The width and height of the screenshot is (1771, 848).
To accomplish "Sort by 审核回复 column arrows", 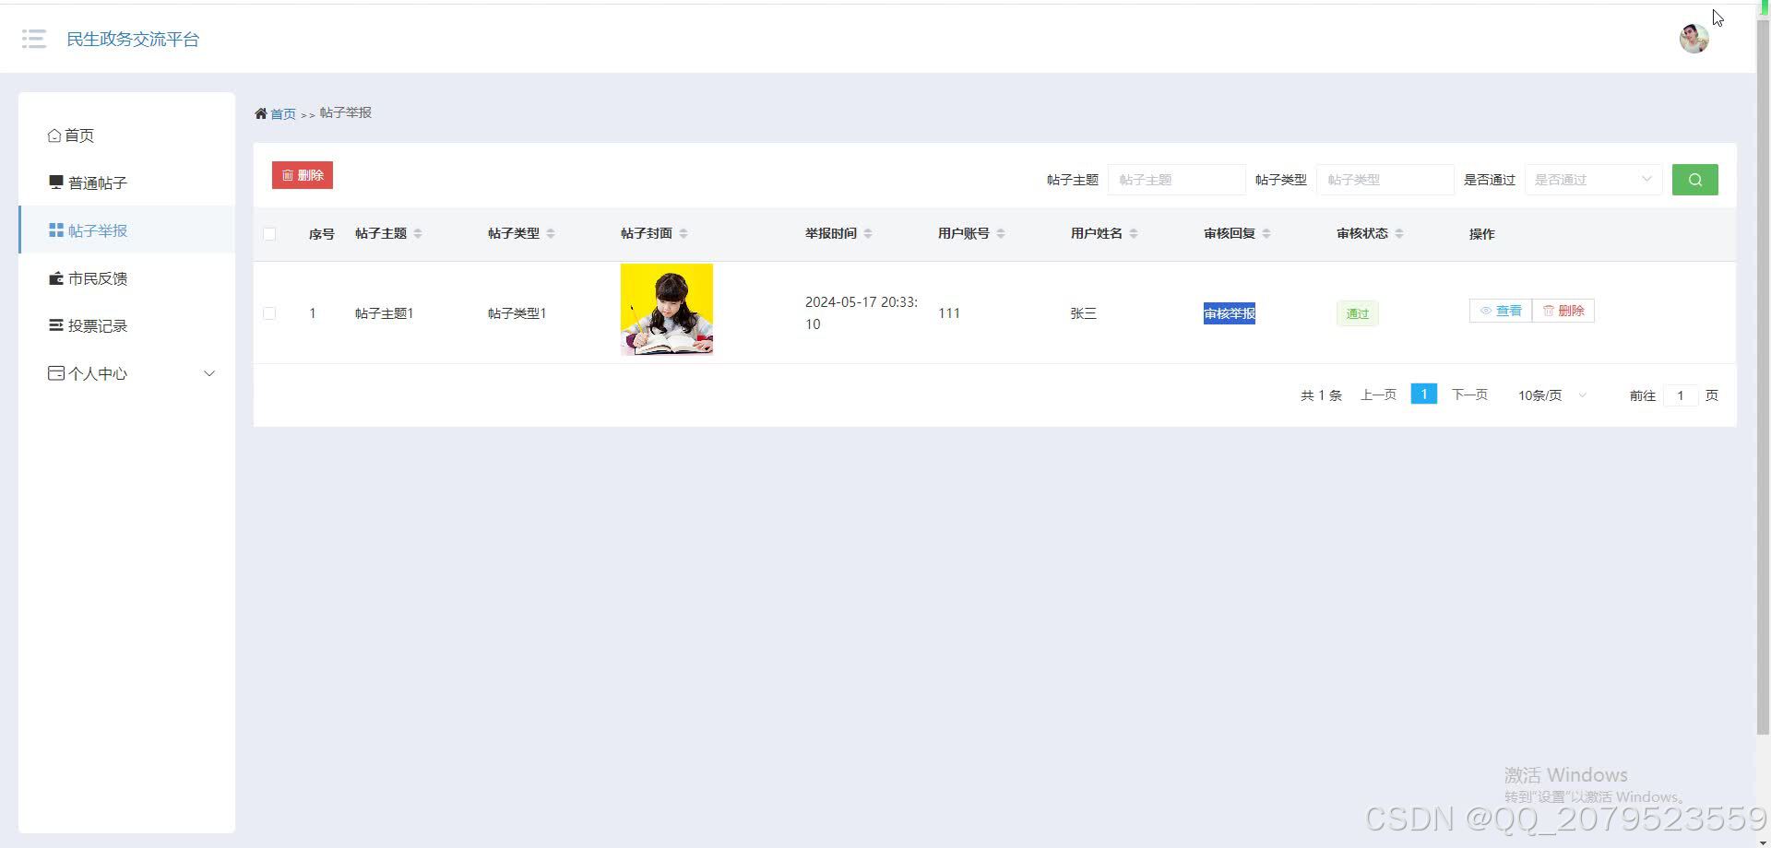I will click(x=1266, y=233).
